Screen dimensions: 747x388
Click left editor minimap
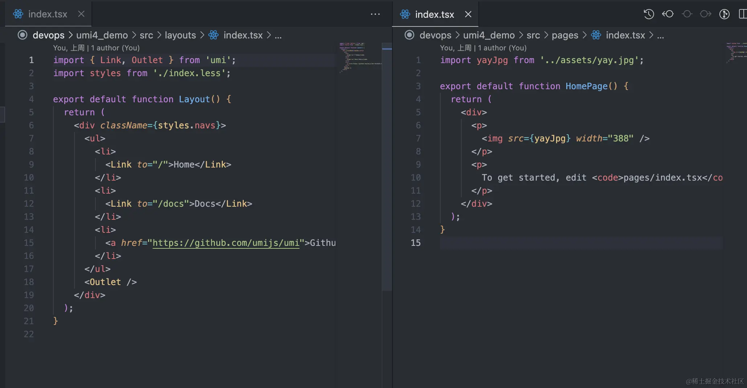click(360, 58)
